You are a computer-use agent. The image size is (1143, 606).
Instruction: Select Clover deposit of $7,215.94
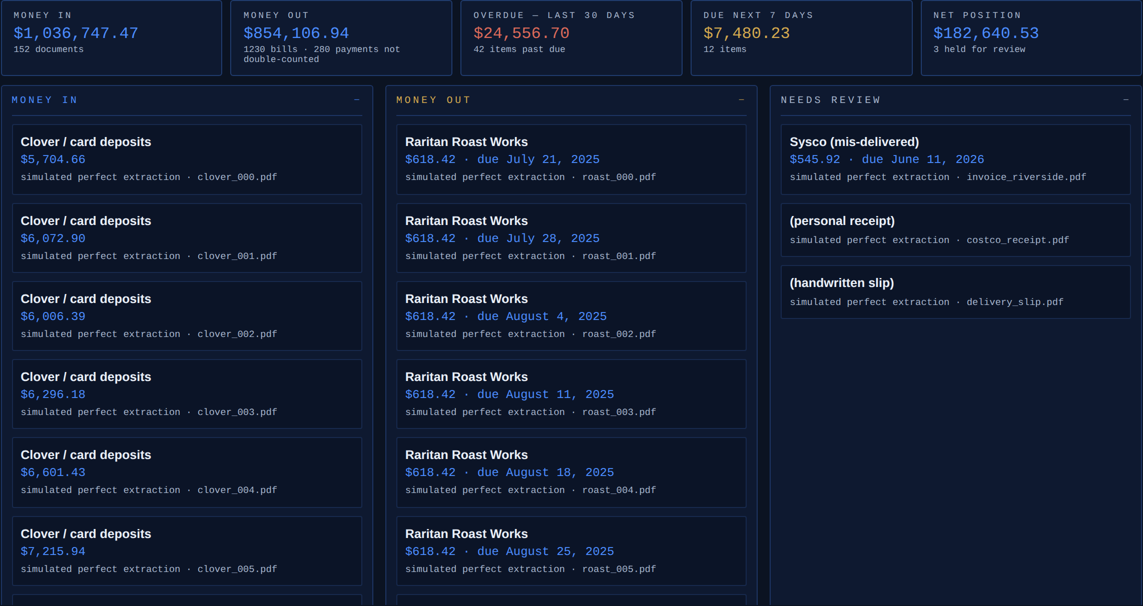pos(187,551)
